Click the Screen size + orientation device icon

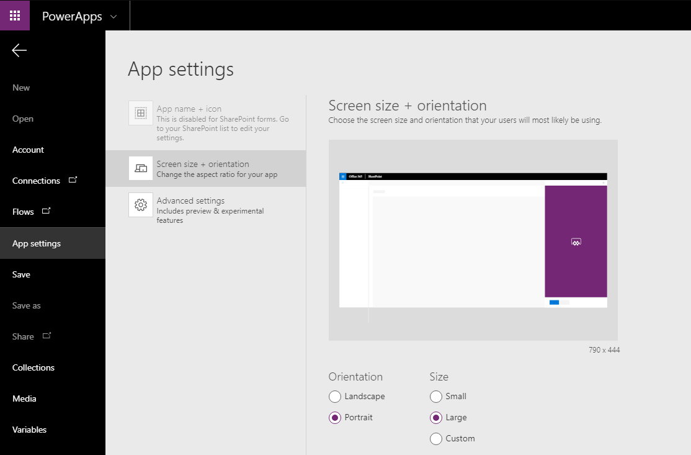141,168
